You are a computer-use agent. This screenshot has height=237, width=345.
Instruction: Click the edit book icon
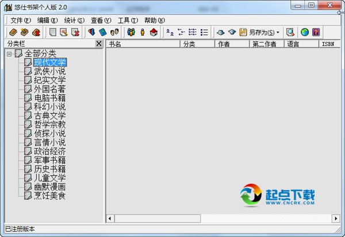coord(25,33)
